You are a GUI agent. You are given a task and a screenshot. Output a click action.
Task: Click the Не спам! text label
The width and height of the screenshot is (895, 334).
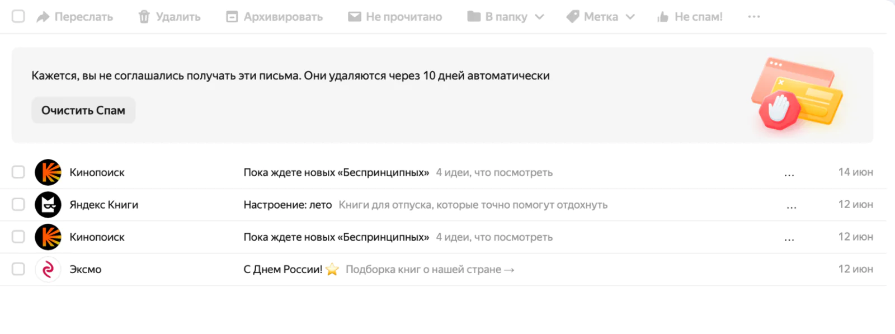[698, 17]
